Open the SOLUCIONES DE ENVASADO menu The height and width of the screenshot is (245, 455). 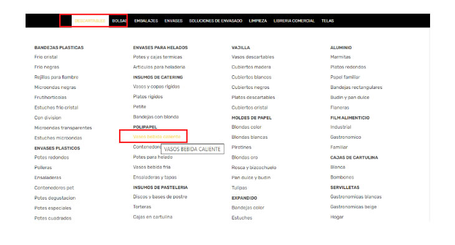(216, 21)
